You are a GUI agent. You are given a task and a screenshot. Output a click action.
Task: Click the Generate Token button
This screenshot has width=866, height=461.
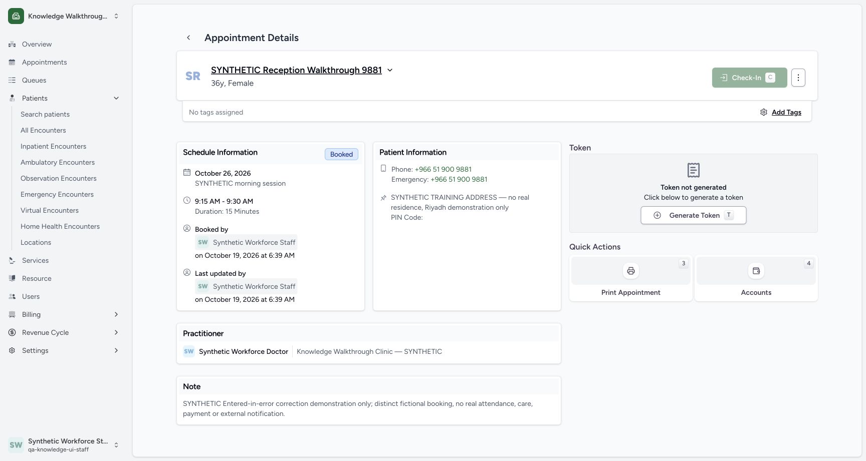[x=694, y=215]
